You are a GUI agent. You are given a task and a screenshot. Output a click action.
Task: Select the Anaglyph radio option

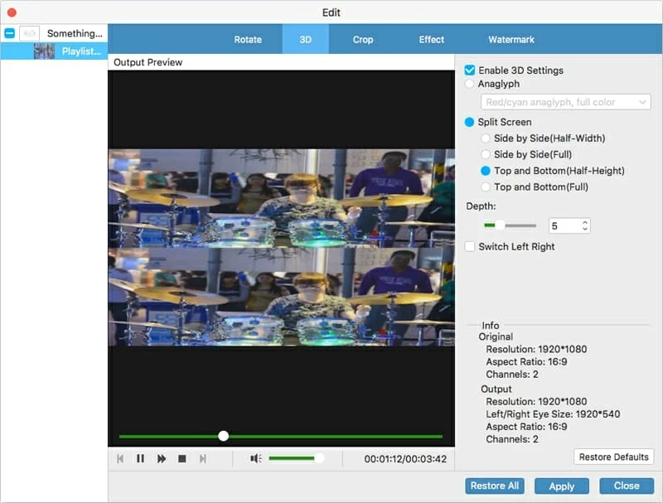[470, 84]
